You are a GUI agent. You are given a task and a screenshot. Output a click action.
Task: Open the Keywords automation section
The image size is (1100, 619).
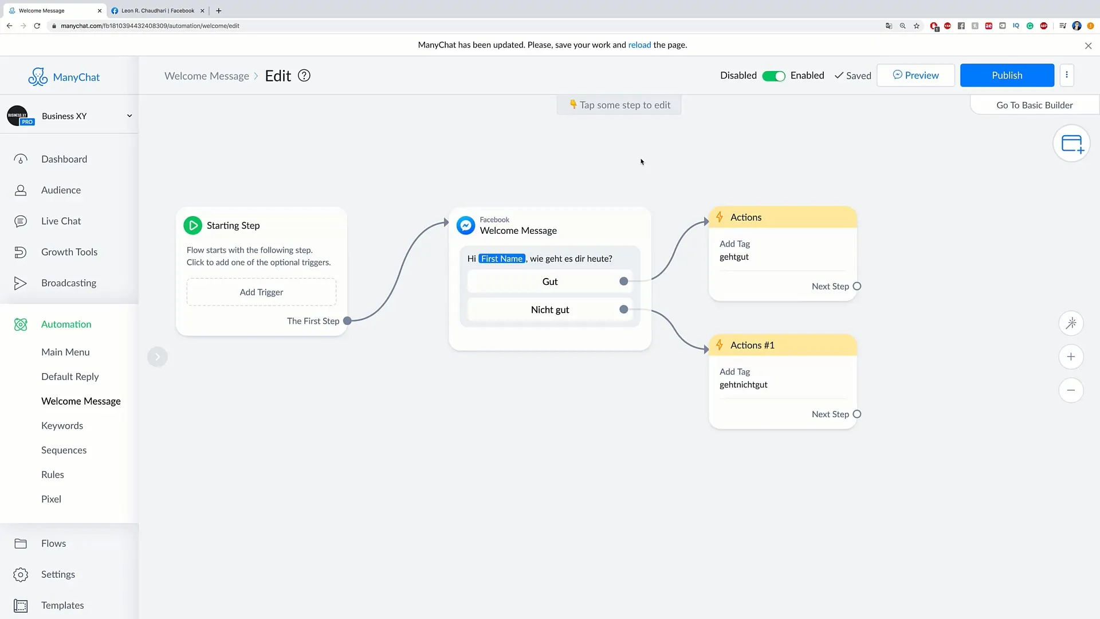pyautogui.click(x=62, y=425)
